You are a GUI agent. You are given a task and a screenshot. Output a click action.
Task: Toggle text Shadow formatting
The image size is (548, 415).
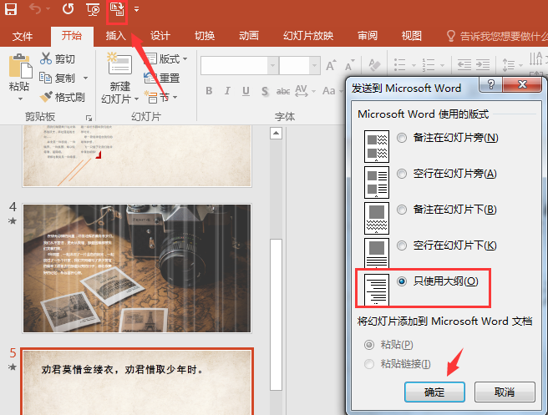265,92
